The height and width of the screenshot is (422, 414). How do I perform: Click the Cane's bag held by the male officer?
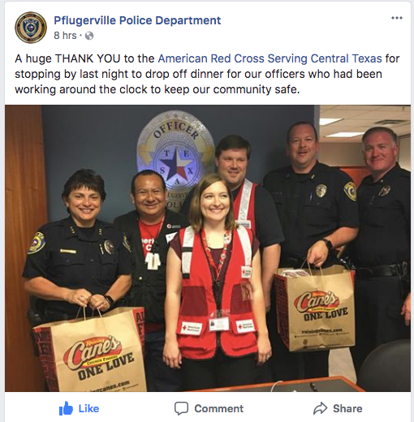click(315, 307)
